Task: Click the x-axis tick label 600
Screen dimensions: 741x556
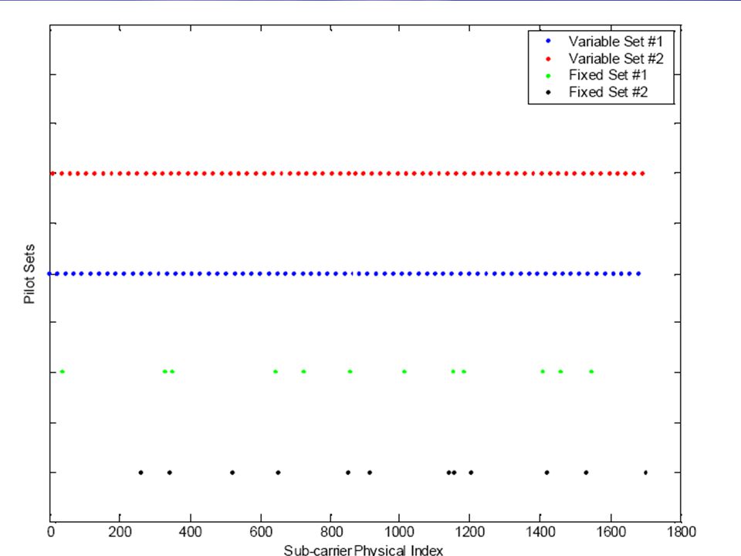Action: click(260, 532)
